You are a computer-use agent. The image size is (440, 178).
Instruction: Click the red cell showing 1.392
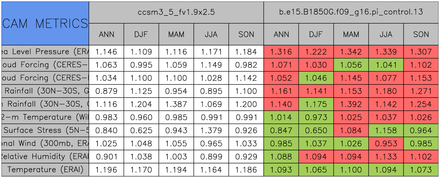click(351, 104)
